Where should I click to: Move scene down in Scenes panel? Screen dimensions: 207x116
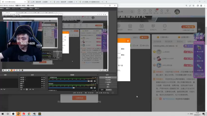4,89
